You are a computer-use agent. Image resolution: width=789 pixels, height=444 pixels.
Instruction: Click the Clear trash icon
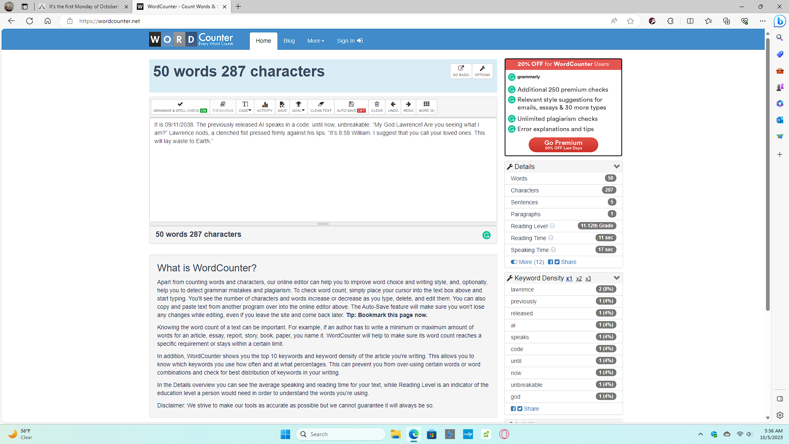click(x=377, y=106)
